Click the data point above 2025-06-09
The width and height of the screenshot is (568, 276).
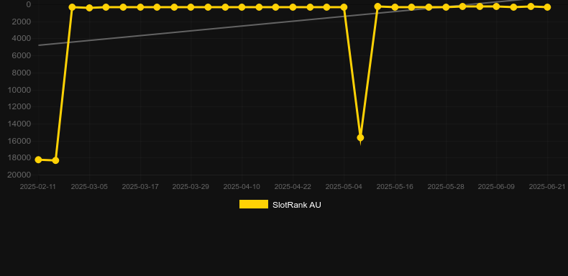pyautogui.click(x=496, y=6)
